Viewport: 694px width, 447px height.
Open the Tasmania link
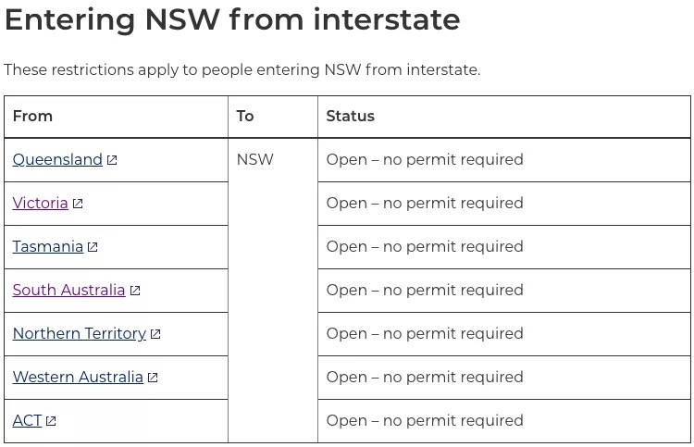[48, 246]
